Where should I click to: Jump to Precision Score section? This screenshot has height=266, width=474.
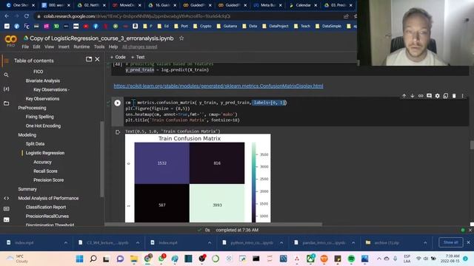[48, 180]
